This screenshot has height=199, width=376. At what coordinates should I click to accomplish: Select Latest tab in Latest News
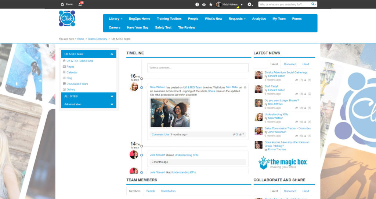pyautogui.click(x=274, y=64)
